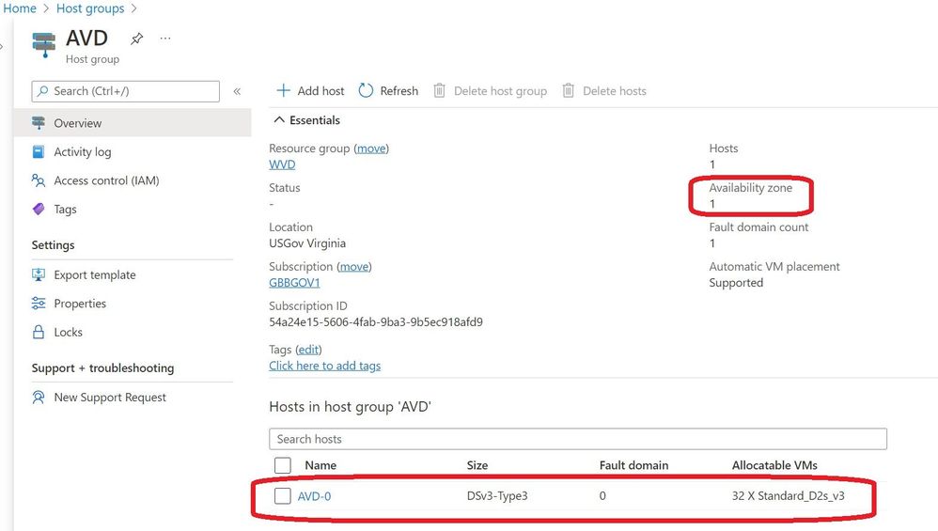Pin the AVD host group
938x531 pixels.
[x=137, y=39]
